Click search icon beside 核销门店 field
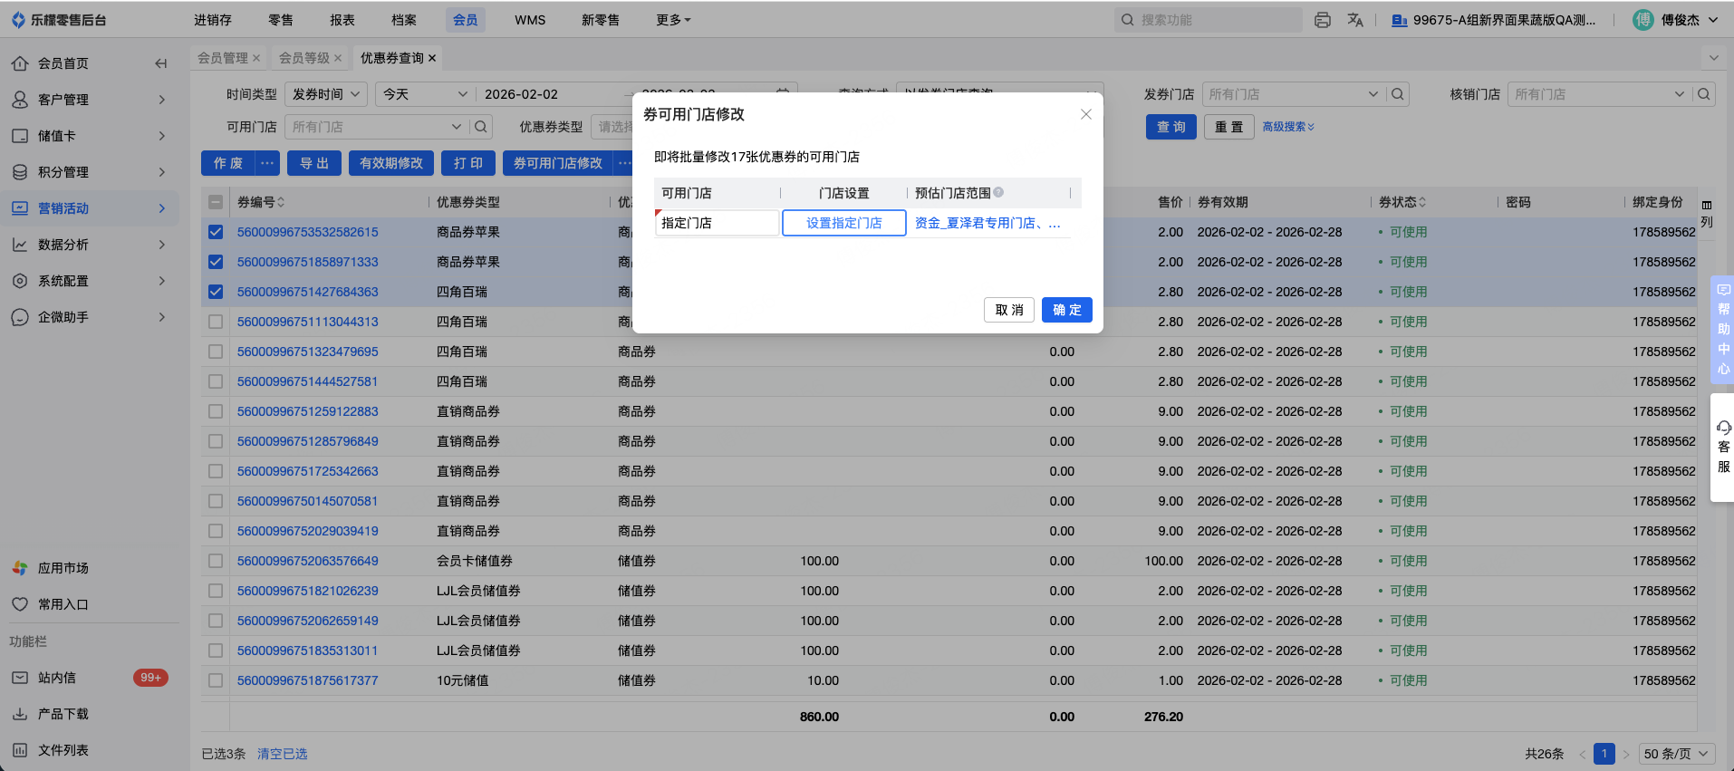The height and width of the screenshot is (771, 1734). point(1704,94)
